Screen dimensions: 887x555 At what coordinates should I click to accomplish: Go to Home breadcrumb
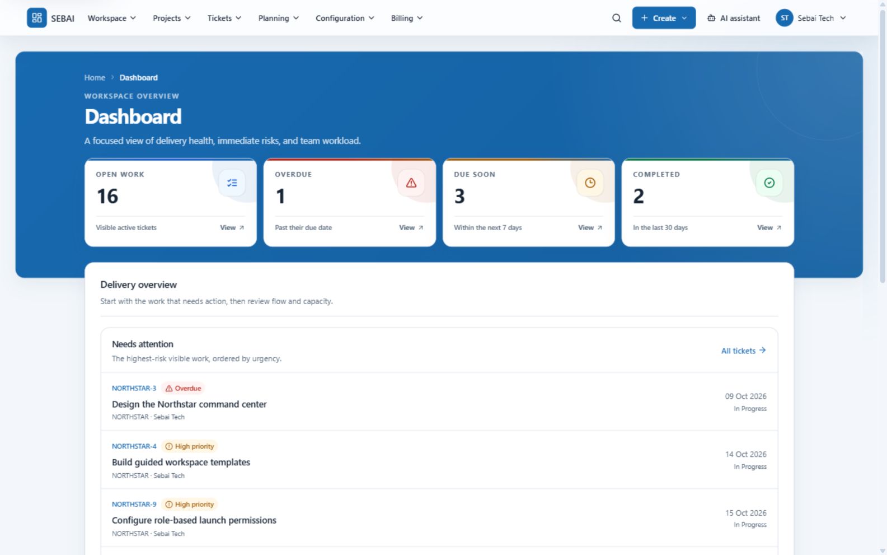[x=95, y=78]
